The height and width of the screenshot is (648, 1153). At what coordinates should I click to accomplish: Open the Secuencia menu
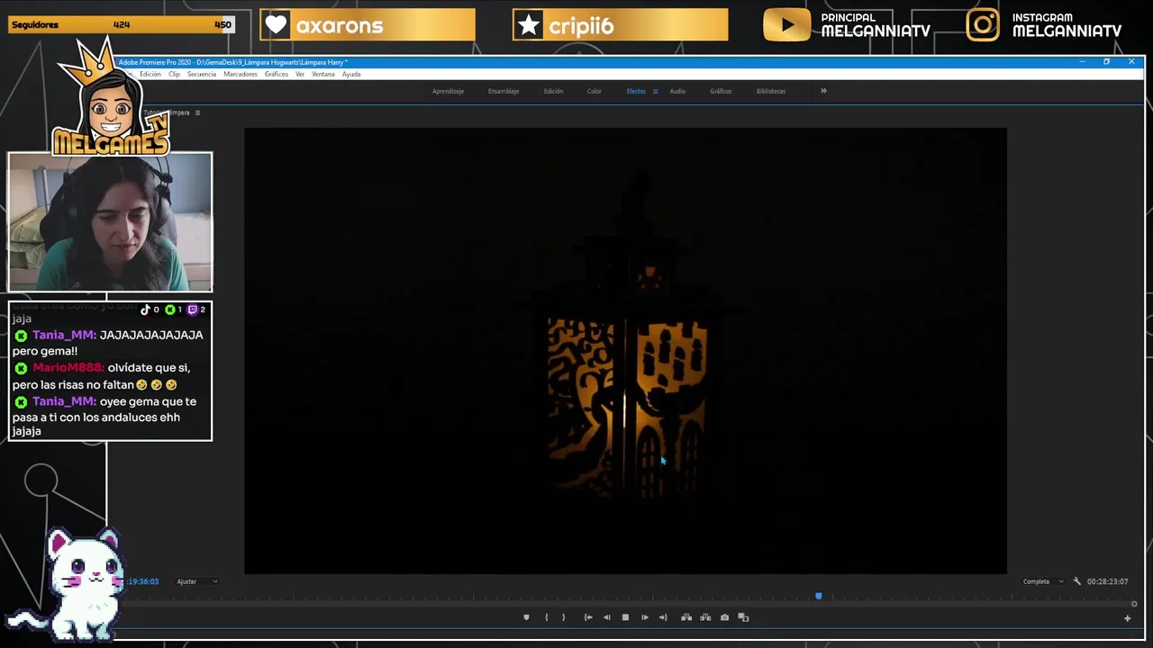[x=202, y=74]
